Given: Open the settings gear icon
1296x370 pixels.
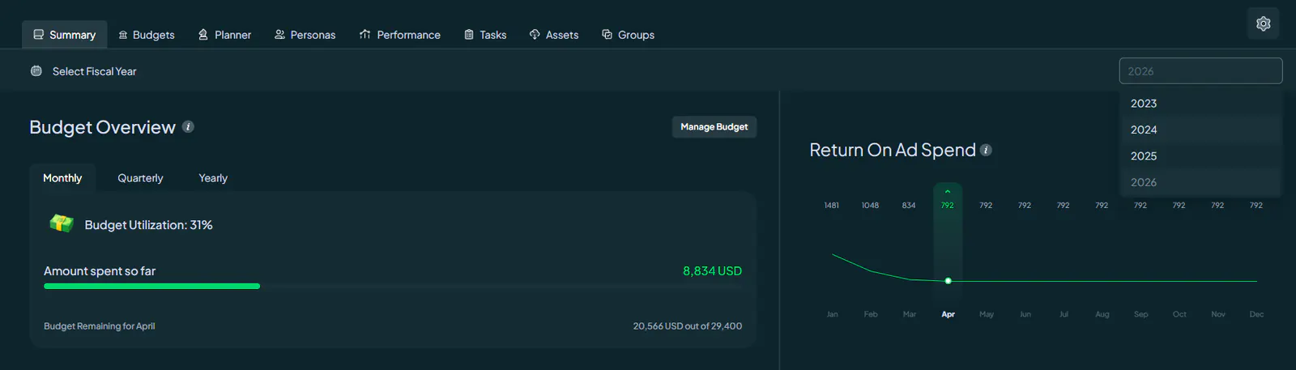Looking at the screenshot, I should click(x=1263, y=23).
